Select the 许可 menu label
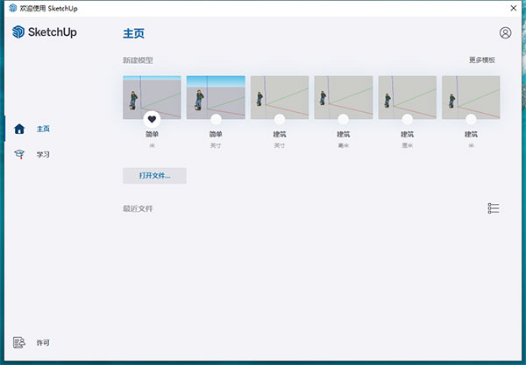526x365 pixels. (43, 342)
